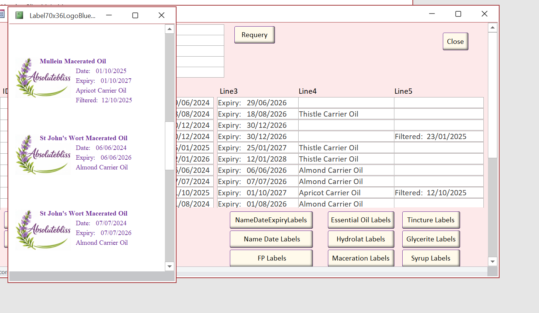The image size is (539, 313).
Task: Open NameDateExpiryLabels report
Action: click(271, 220)
